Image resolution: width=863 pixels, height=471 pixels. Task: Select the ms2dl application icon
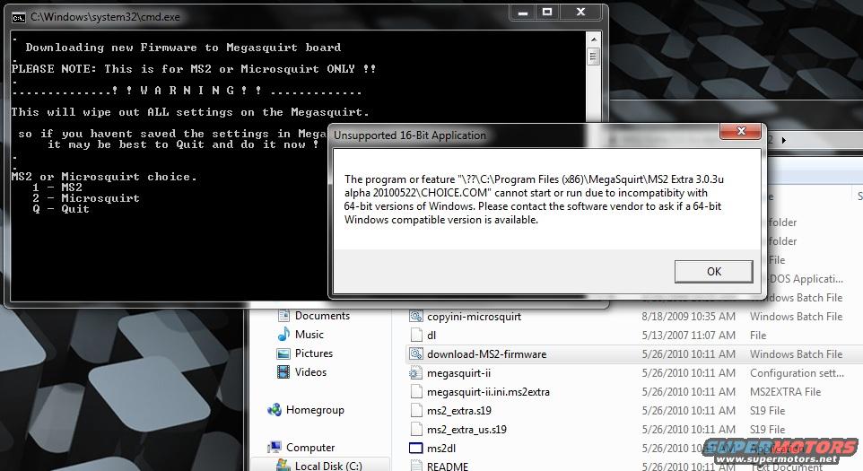[x=416, y=449]
